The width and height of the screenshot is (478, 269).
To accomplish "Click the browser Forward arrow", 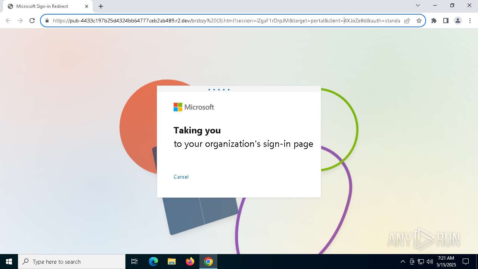I will (x=20, y=21).
